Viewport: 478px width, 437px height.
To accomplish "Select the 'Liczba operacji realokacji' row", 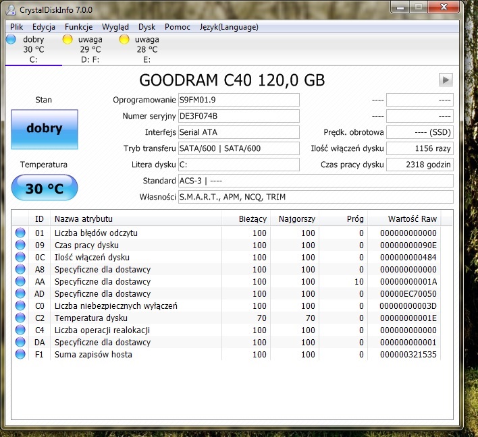I will pos(226,330).
